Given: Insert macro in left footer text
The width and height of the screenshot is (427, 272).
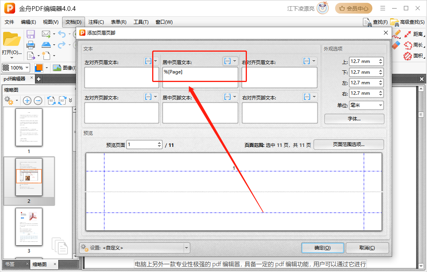Looking at the screenshot, I should [148, 97].
